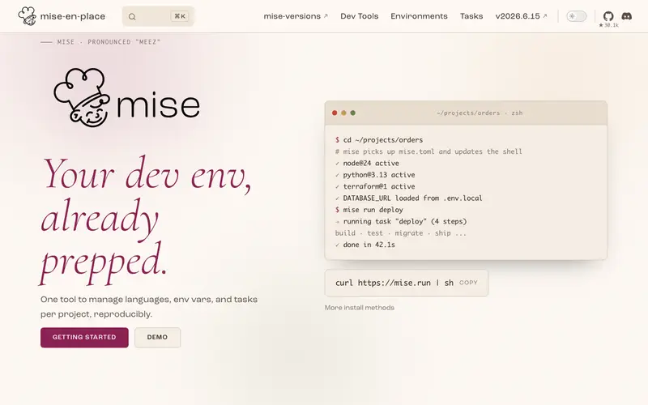This screenshot has width=648, height=405.
Task: Click the 'mise picks up mise.toml' comment line
Action: [428, 151]
